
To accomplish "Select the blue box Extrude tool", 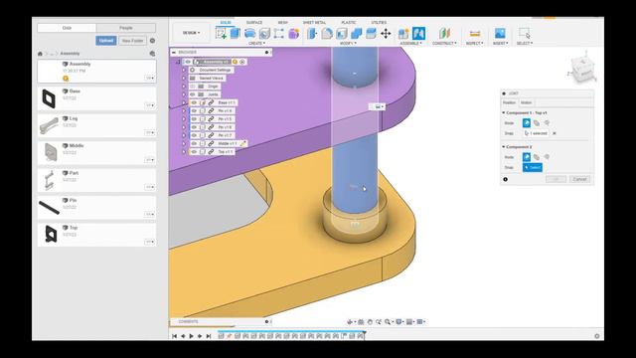I will (236, 33).
